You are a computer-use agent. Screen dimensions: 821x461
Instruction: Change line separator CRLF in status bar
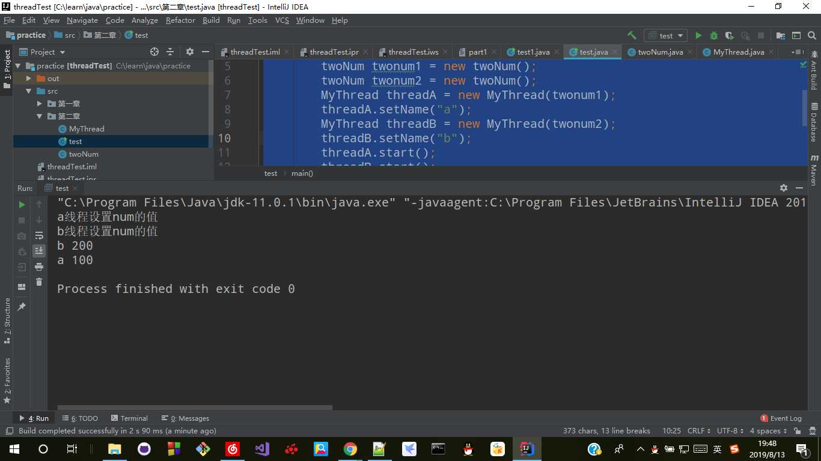tap(698, 431)
